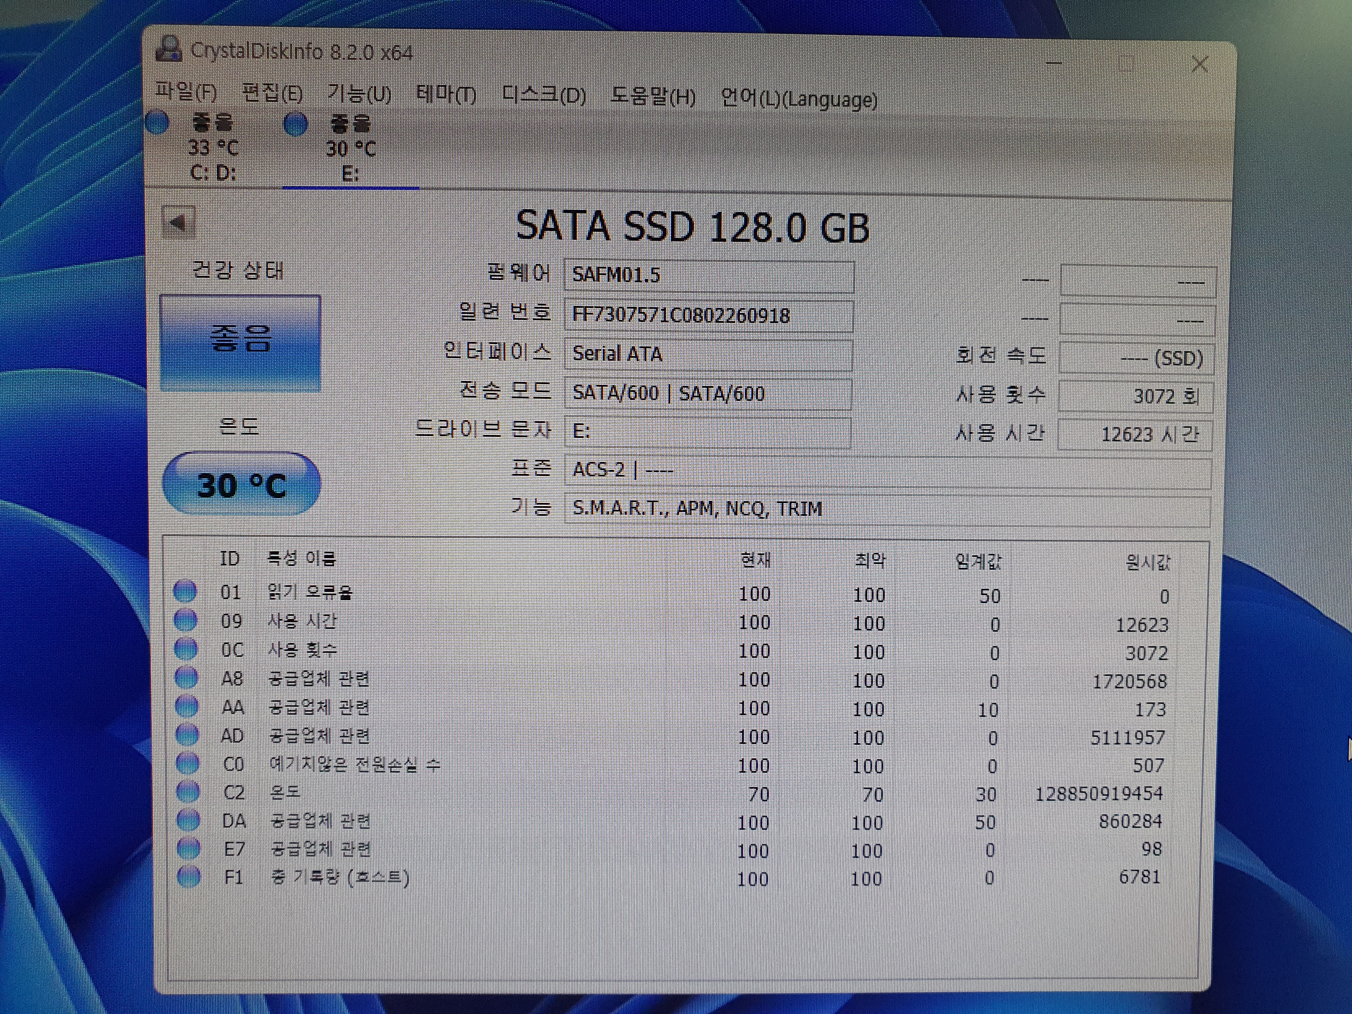Viewport: 1352px width, 1014px height.
Task: Open the 언어(L)(Language) menu
Action: coord(799,98)
